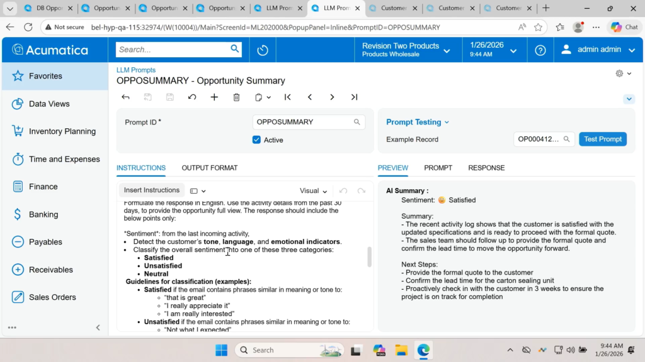Click the LLM Prompts breadcrumb link
645x362 pixels.
[136, 70]
